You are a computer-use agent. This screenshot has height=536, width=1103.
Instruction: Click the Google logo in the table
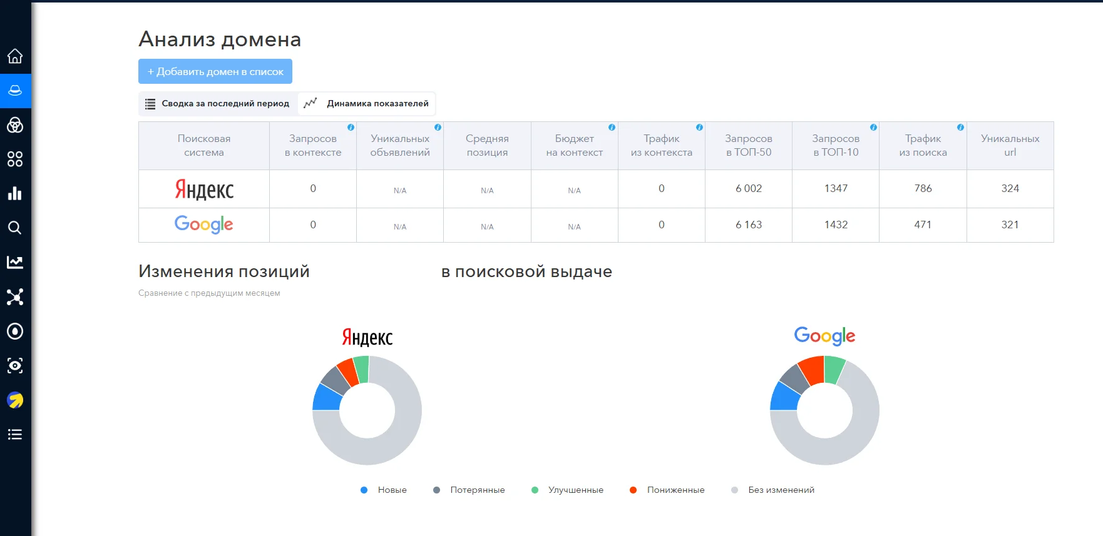point(204,225)
